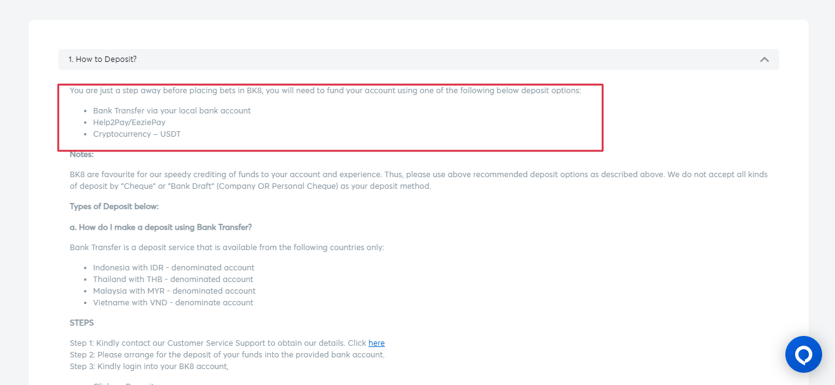Screen dimensions: 835x385
Task: Click the "Notes:" heading
Action: pos(82,154)
